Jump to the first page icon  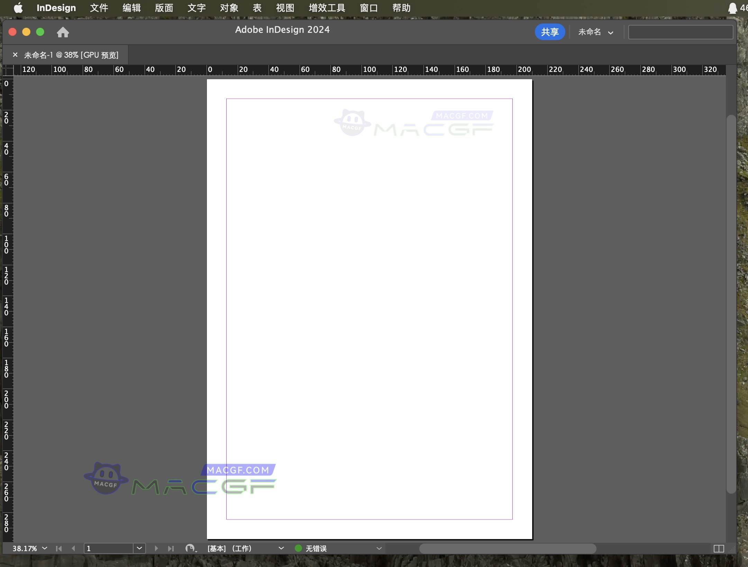pos(58,548)
